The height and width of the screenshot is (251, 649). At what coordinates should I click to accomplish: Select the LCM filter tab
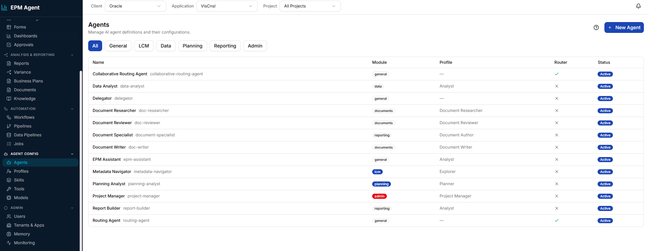pos(144,46)
